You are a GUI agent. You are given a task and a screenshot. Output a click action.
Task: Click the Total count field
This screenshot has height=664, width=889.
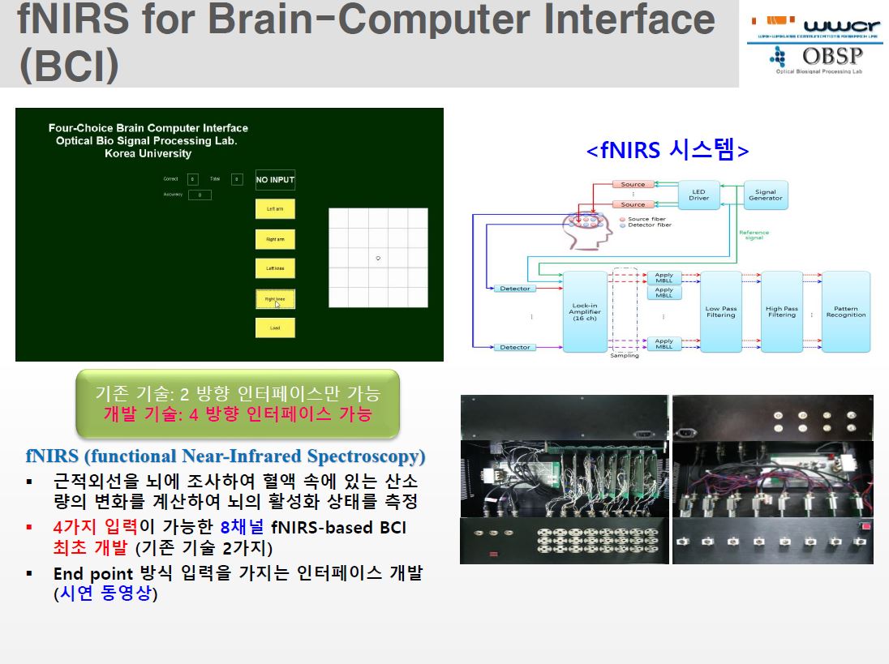(x=237, y=179)
